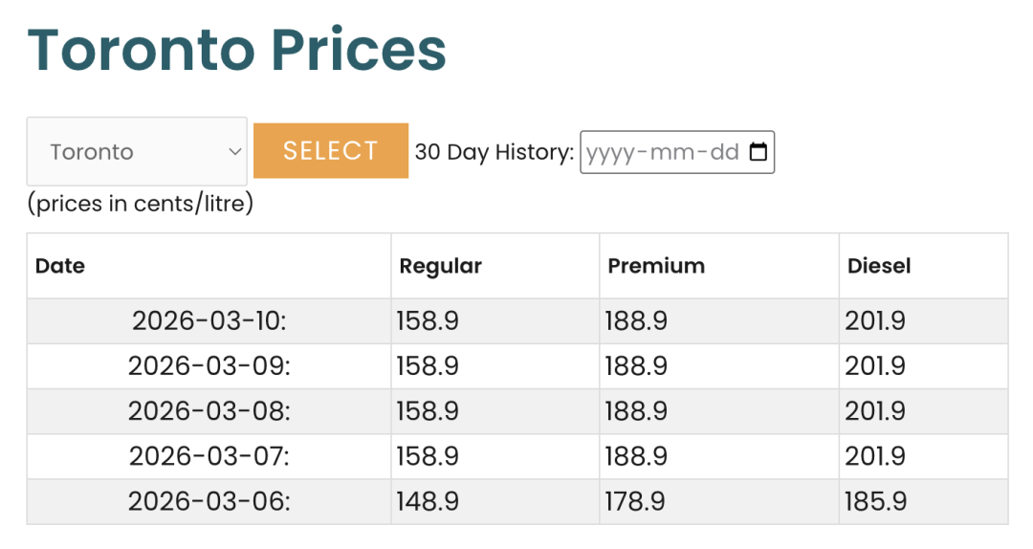The height and width of the screenshot is (549, 1033).
Task: Click the 185.9 Diesel price cell
Action: 875,501
